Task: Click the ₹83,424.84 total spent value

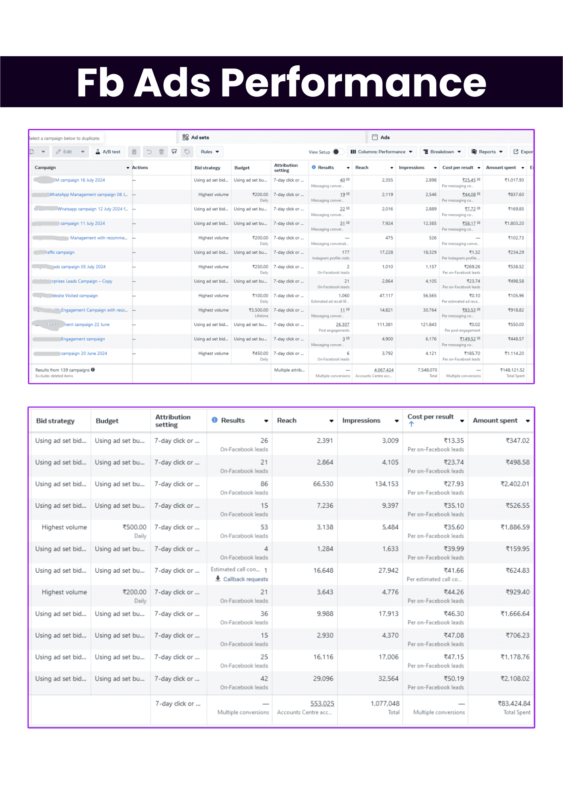Action: 514,704
